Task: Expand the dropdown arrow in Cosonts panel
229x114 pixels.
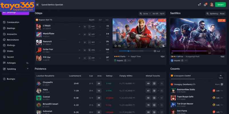Action: 221,76
